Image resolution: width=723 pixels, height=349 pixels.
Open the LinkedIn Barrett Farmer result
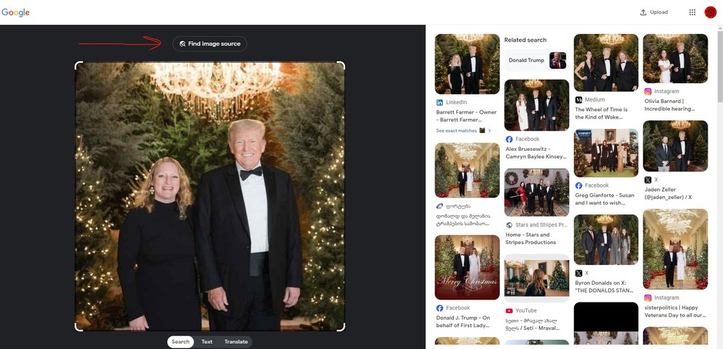coord(466,116)
